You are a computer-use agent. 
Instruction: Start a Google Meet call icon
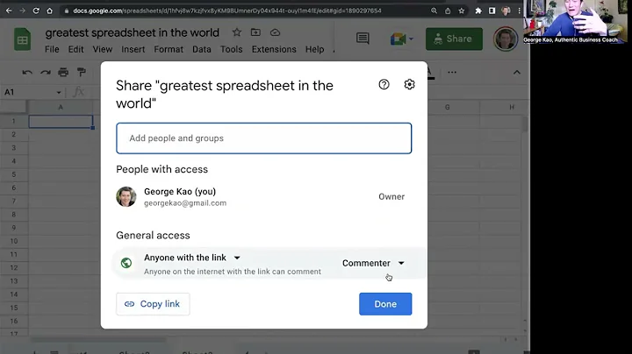pyautogui.click(x=398, y=39)
